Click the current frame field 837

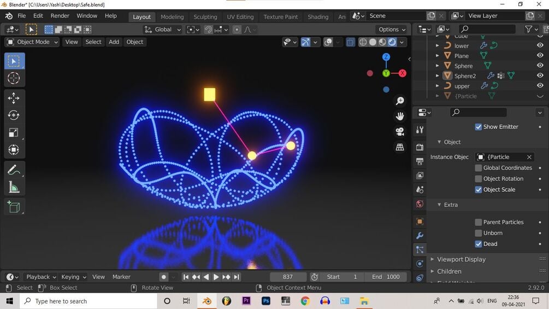pos(288,277)
